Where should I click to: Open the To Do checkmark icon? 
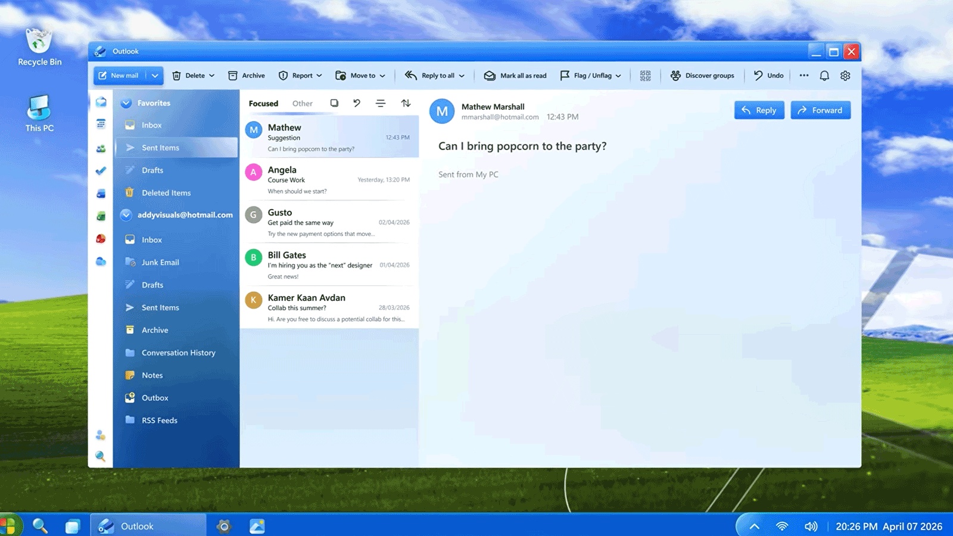101,171
